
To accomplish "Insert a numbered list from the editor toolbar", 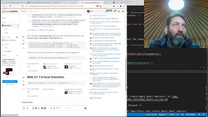I will (51, 108).
